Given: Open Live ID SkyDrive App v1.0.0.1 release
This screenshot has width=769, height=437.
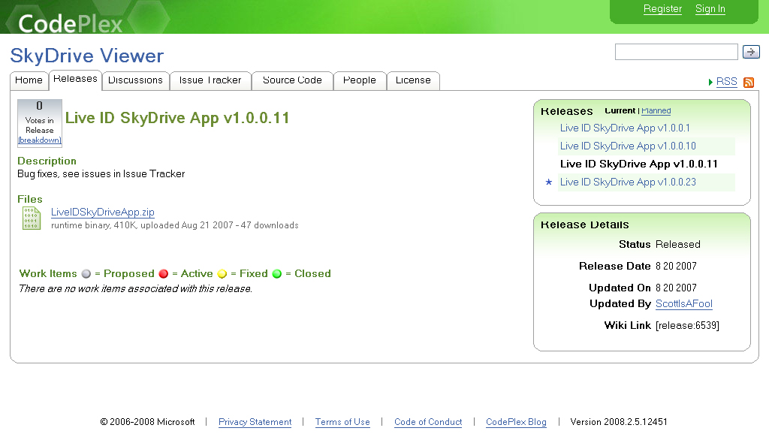Looking at the screenshot, I should click(625, 128).
